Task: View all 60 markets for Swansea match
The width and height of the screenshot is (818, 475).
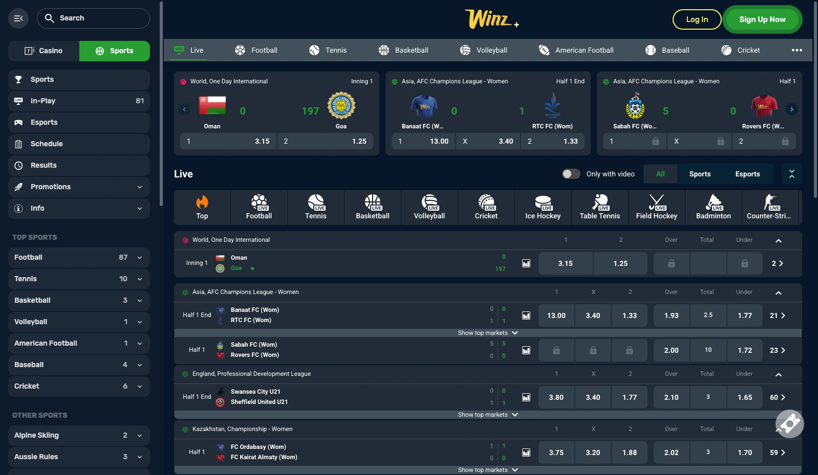Action: [778, 397]
